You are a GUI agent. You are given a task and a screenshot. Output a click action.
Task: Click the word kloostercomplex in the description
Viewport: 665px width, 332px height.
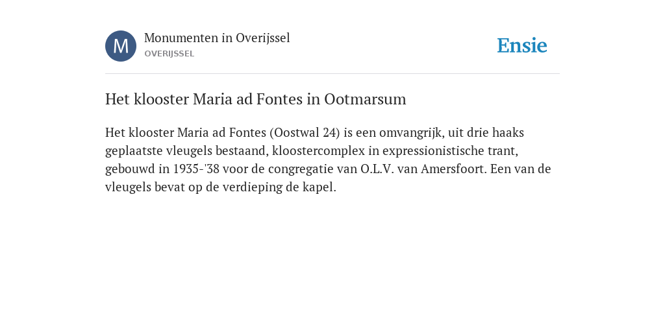click(318, 150)
